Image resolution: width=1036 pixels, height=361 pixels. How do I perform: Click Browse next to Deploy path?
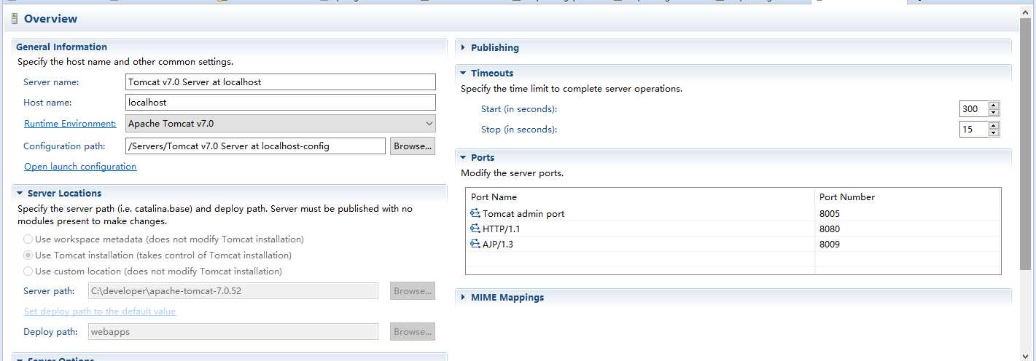tap(413, 331)
